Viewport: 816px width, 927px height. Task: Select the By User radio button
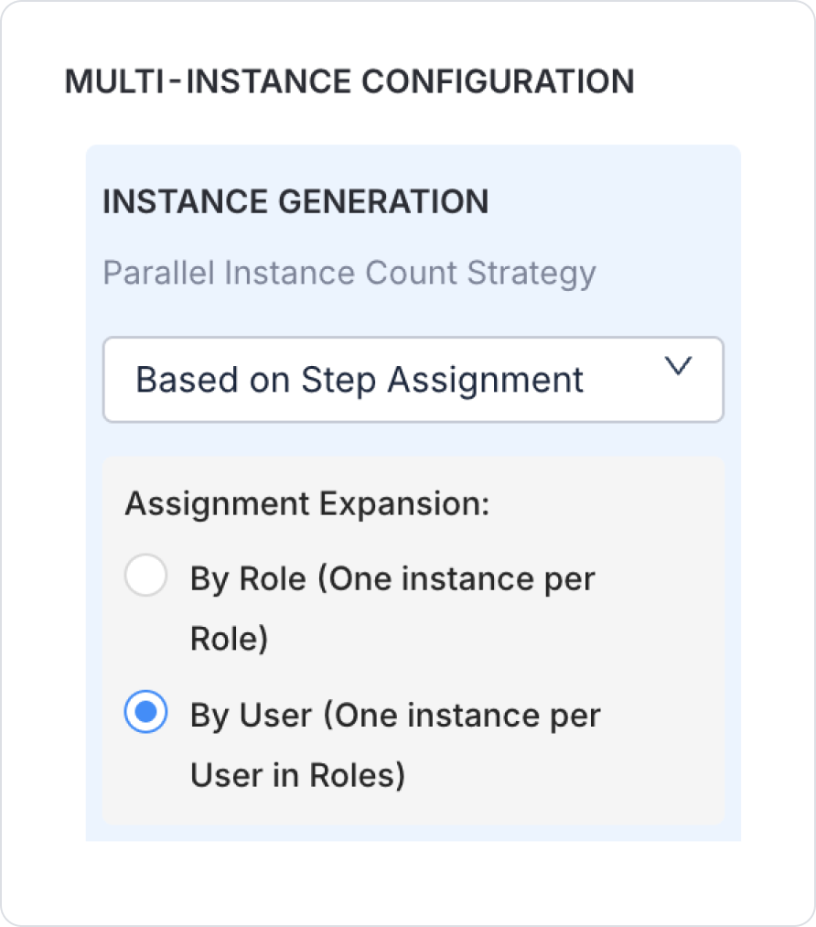pos(145,713)
